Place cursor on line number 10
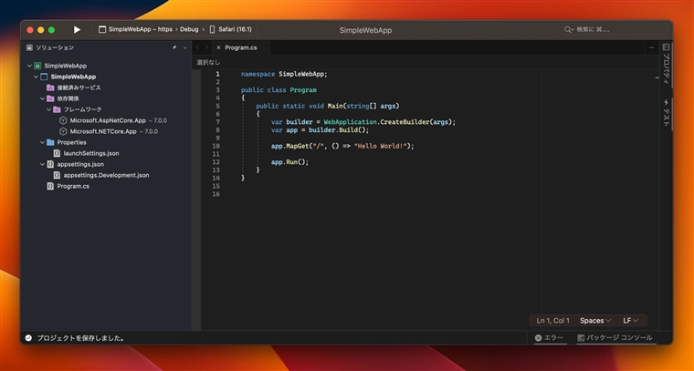The height and width of the screenshot is (371, 694). 216,146
